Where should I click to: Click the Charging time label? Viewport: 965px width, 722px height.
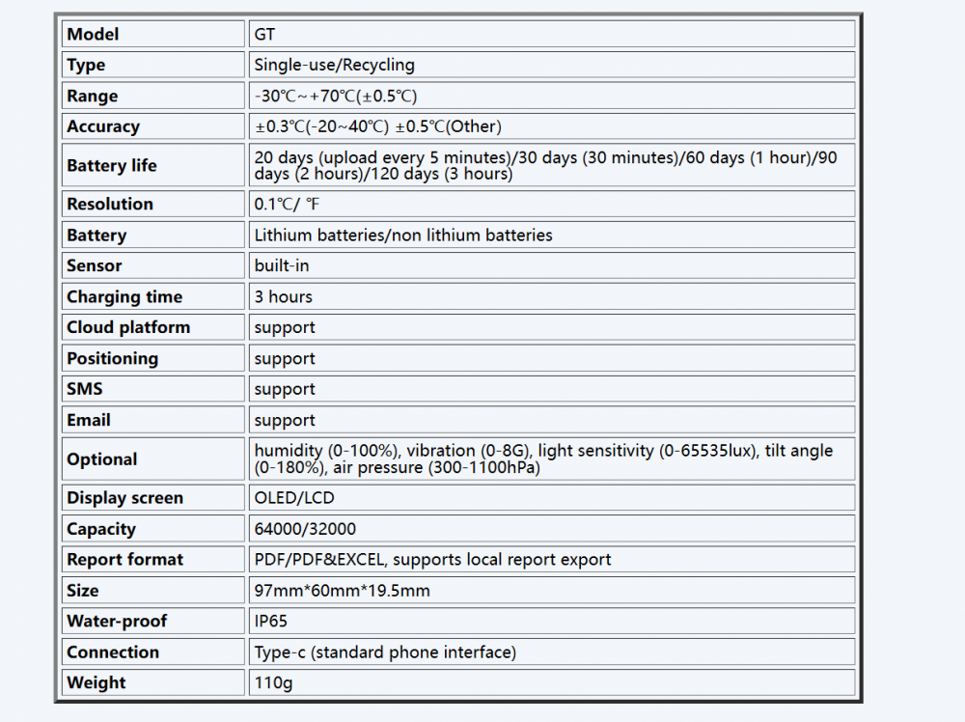click(x=124, y=297)
